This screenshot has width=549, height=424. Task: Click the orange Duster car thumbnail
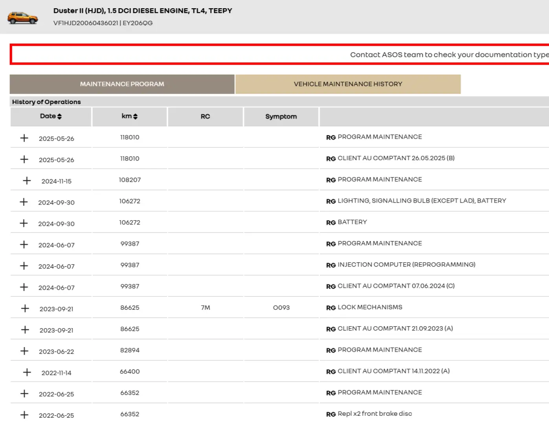(22, 18)
